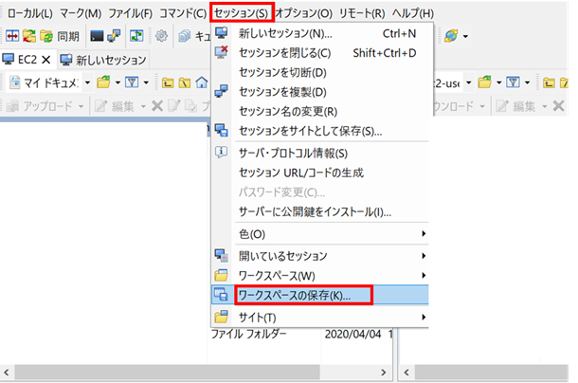Select セッションを複製(D) menu item

pos(320,92)
